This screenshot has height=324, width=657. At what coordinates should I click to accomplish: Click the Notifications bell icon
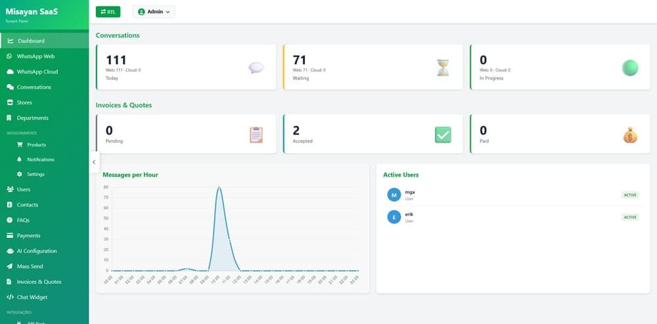coord(20,160)
